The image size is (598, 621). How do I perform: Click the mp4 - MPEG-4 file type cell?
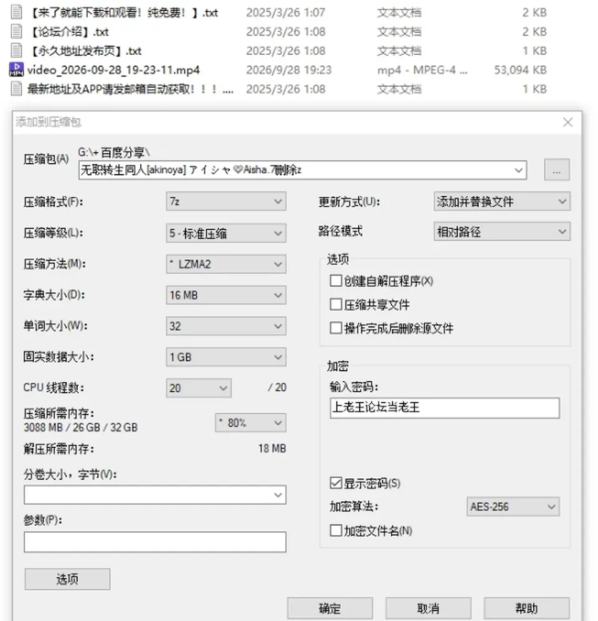pos(422,70)
